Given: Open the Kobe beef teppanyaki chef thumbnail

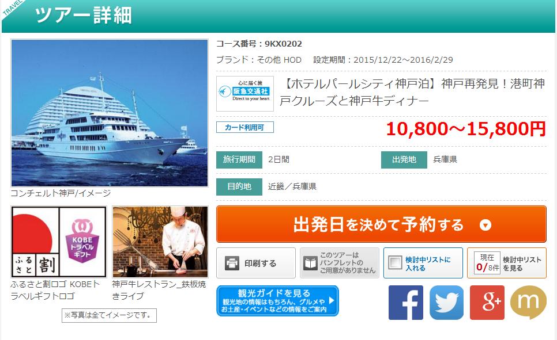Looking at the screenshot, I should coord(160,242).
